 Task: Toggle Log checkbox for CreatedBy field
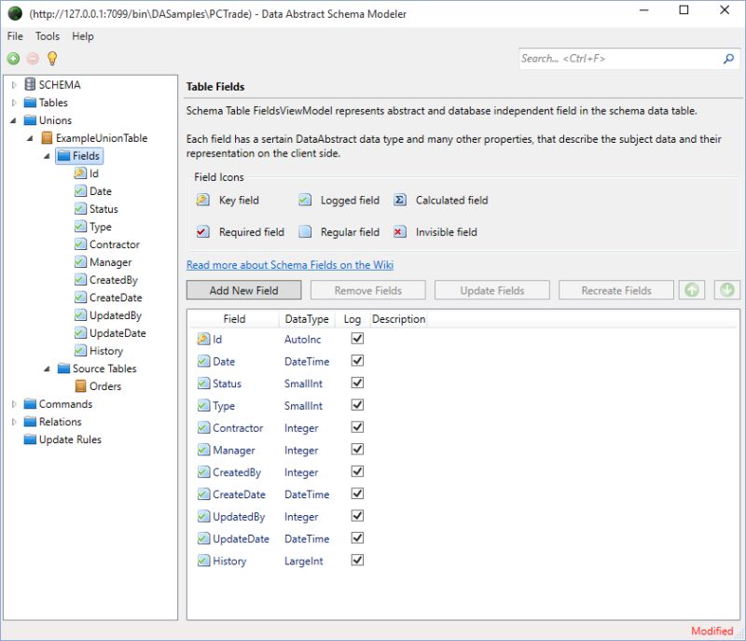click(357, 471)
